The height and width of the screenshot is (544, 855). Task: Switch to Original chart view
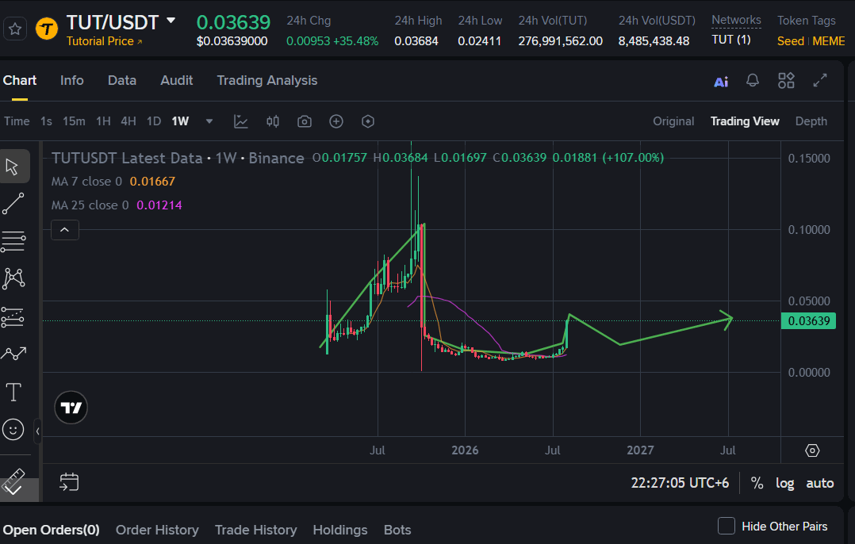tap(673, 121)
